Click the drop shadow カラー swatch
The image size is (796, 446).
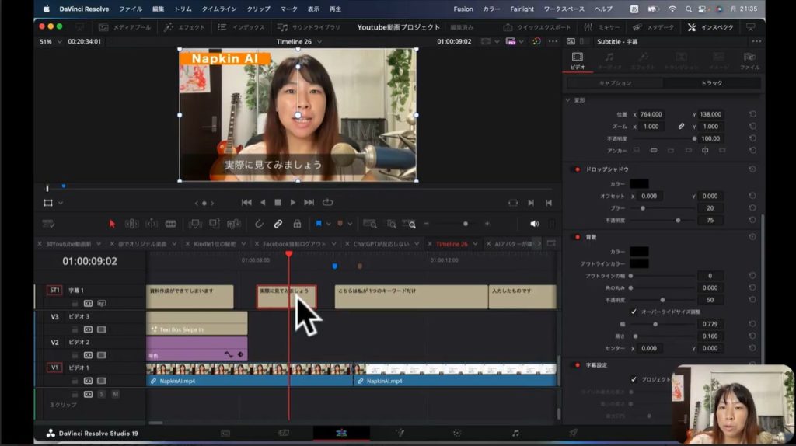click(x=639, y=184)
